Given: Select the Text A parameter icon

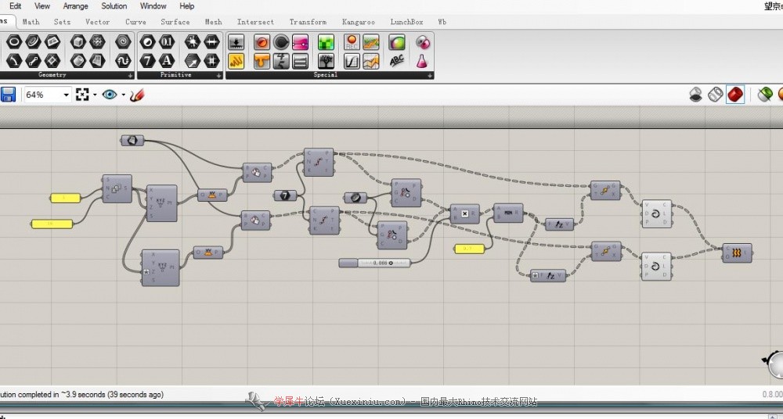Looking at the screenshot, I should tap(167, 61).
